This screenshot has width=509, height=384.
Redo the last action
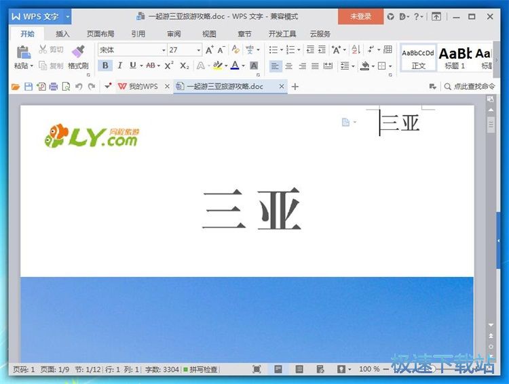click(92, 87)
